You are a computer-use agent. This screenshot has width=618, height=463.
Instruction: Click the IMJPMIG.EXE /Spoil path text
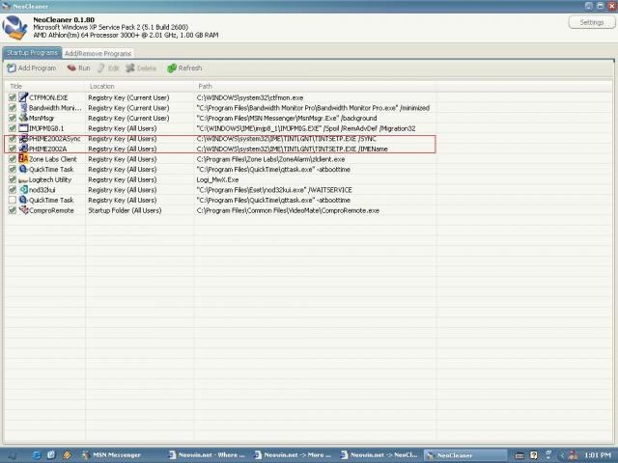point(306,128)
